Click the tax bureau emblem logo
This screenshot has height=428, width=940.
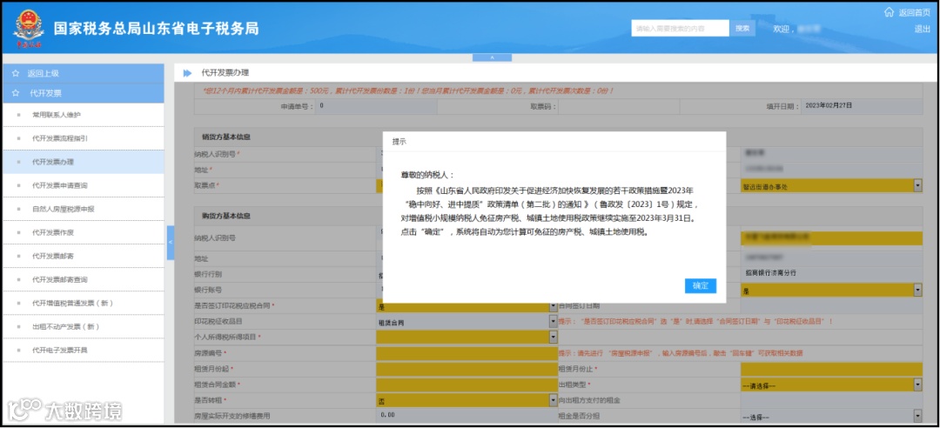(28, 28)
